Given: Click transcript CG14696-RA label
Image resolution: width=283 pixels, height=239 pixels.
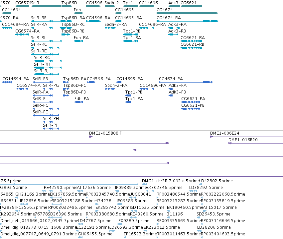Looking at the screenshot, I should tap(152, 25).
